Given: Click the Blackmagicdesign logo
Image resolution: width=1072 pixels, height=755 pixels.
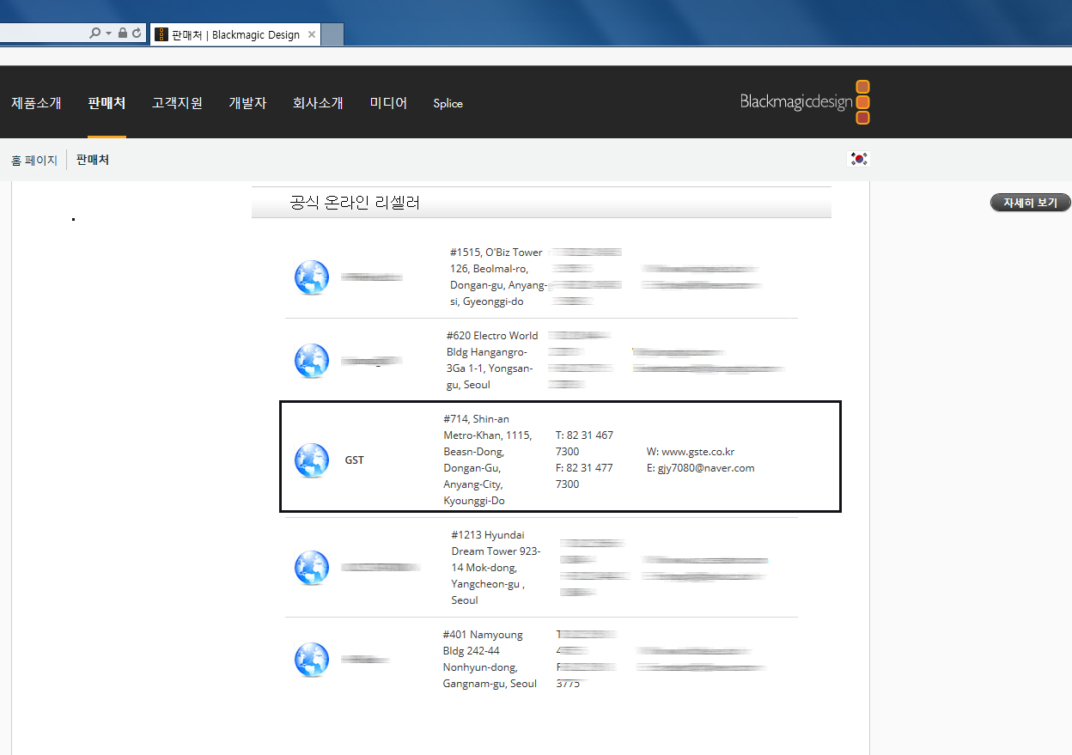Looking at the screenshot, I should [x=806, y=102].
